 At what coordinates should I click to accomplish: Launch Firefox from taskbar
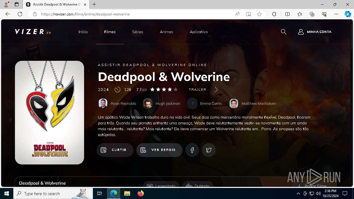click(141, 193)
